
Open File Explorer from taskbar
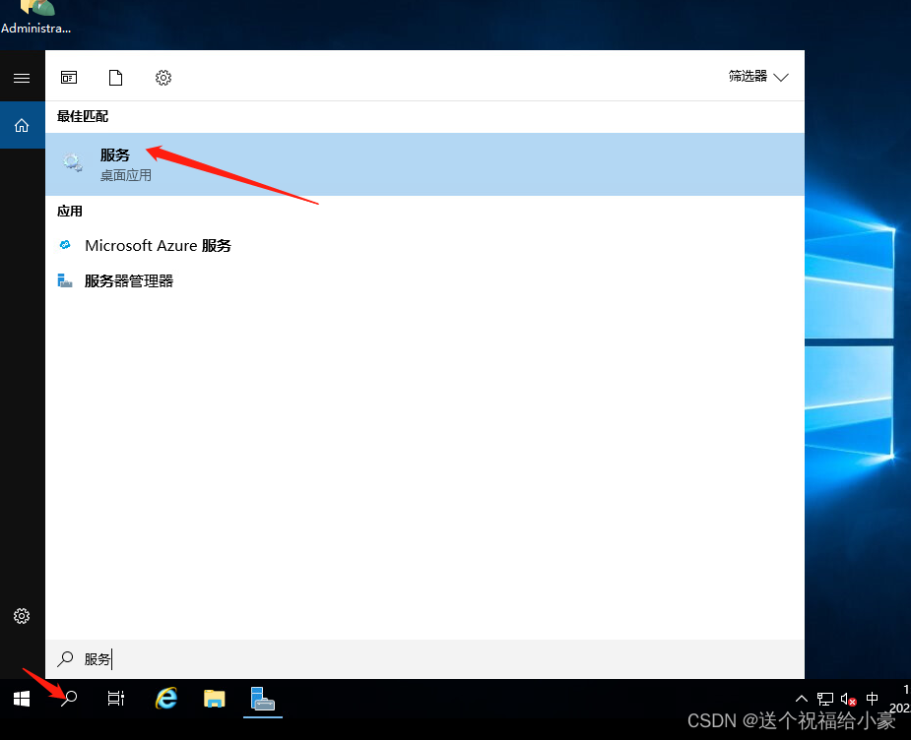tap(215, 699)
